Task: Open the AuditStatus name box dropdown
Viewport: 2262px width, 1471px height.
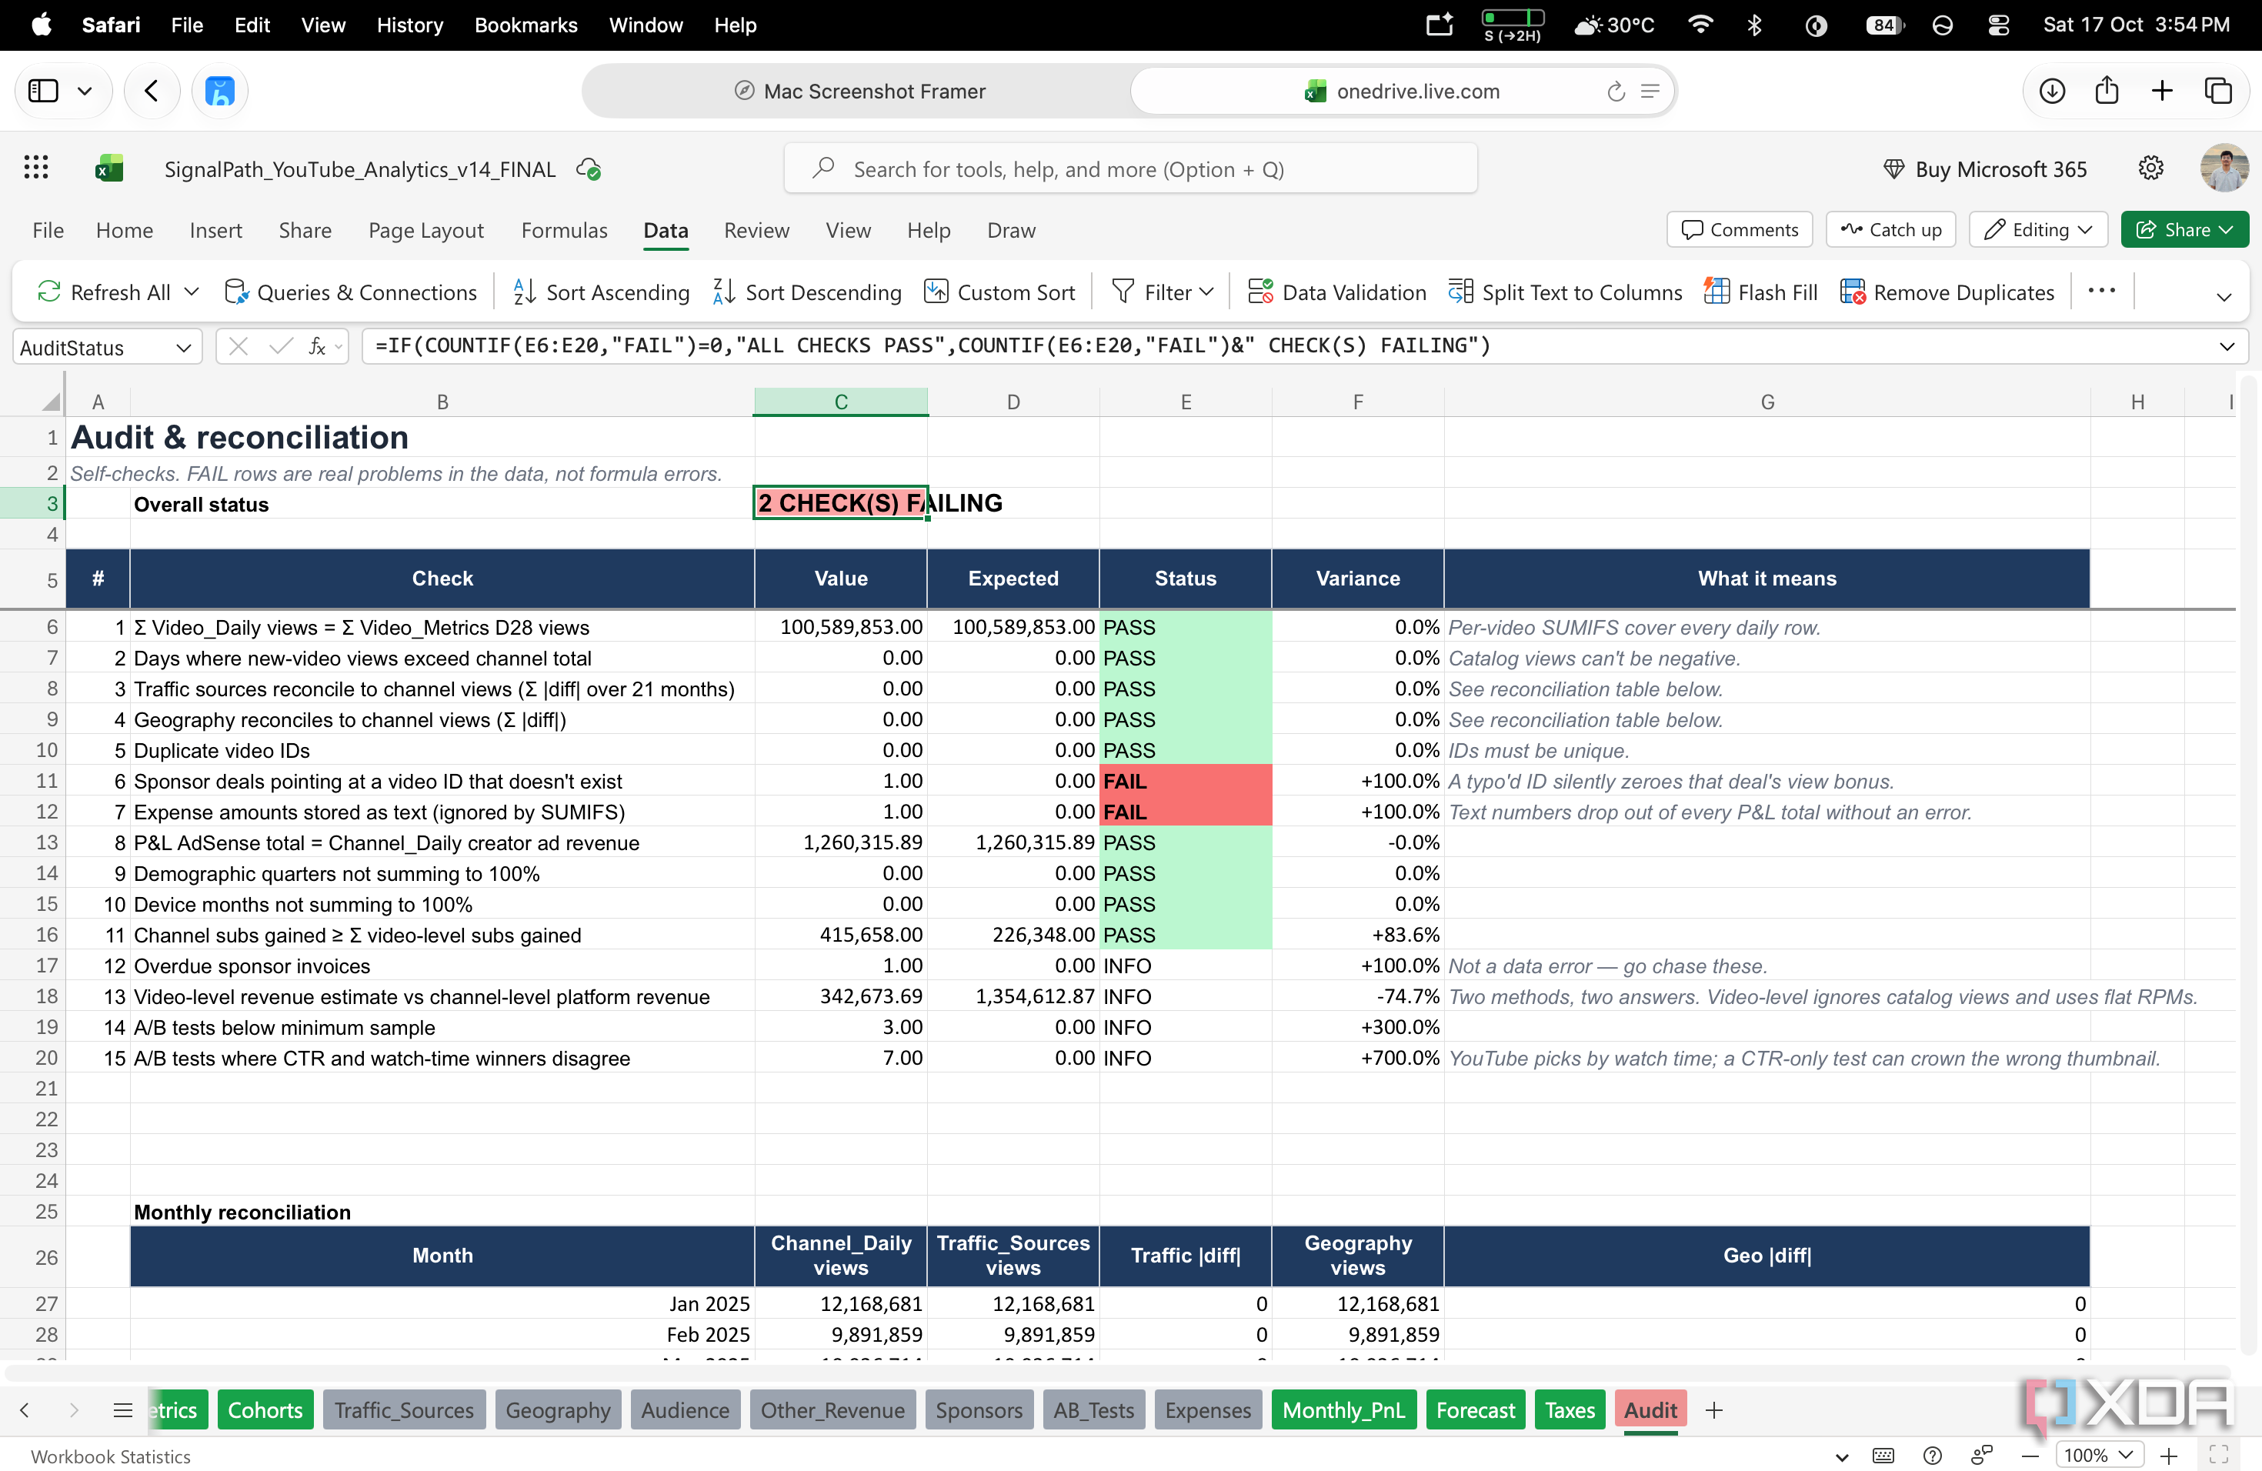Action: point(183,348)
